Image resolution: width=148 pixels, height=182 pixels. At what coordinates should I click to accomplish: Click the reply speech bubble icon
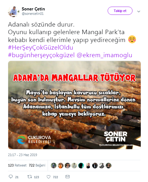[11, 177]
